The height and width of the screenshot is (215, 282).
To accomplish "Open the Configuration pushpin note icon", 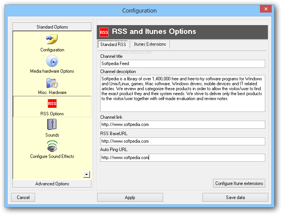I will pyautogui.click(x=52, y=39).
